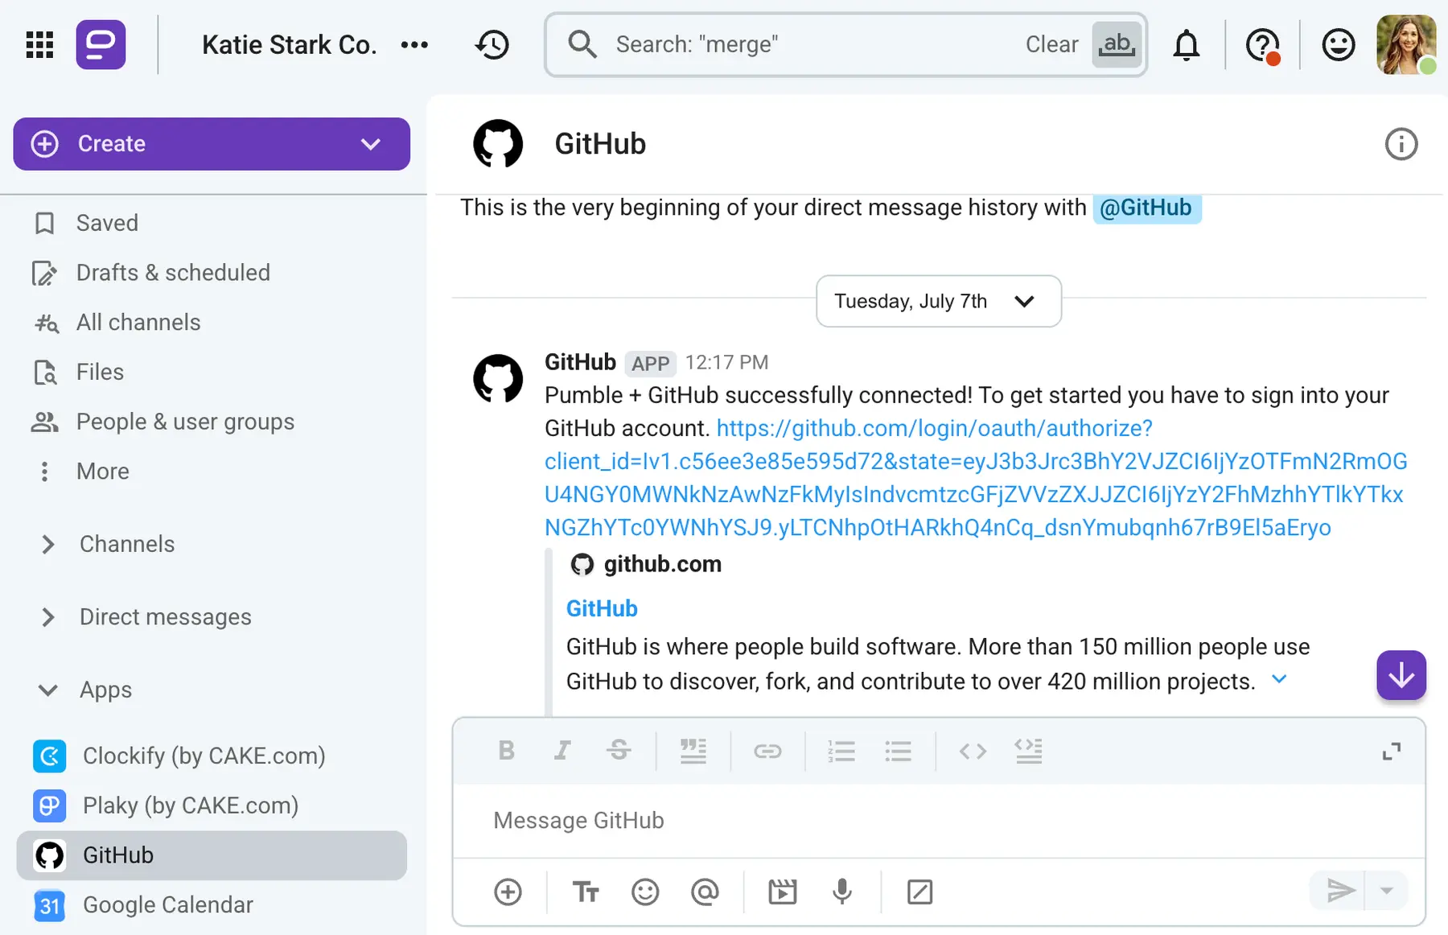
Task: Toggle bold formatting
Action: point(506,751)
